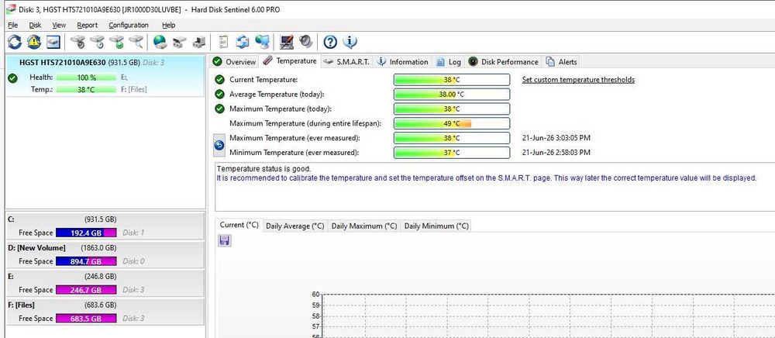775x338 pixels.
Task: Click the Health 100 % bar
Action: 87,78
